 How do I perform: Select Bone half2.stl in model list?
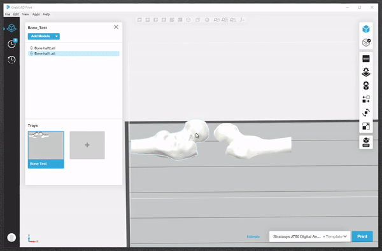pyautogui.click(x=74, y=48)
